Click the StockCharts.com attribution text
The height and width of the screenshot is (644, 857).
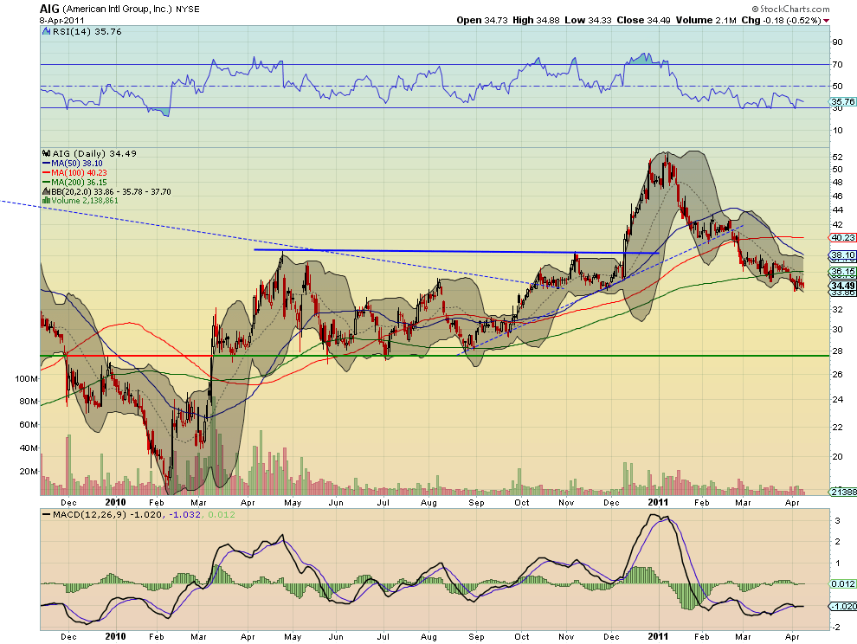(x=794, y=9)
